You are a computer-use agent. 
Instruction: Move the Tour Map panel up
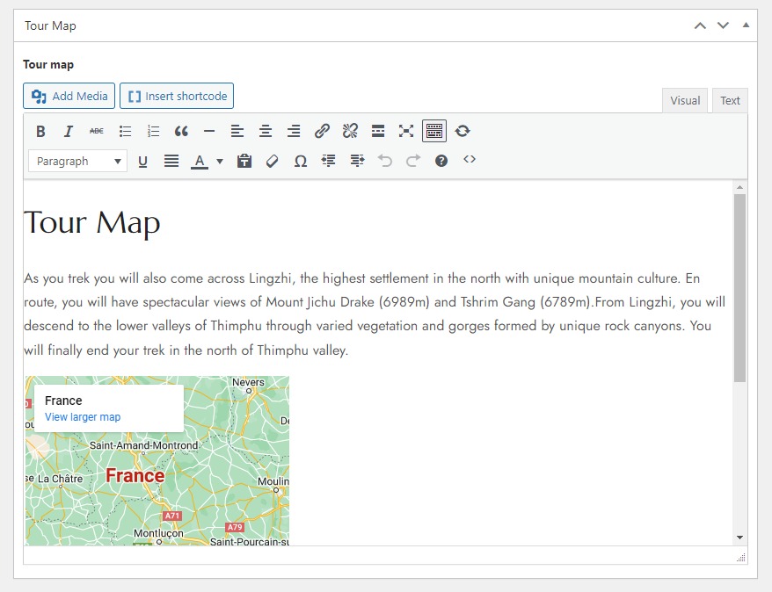tap(700, 25)
